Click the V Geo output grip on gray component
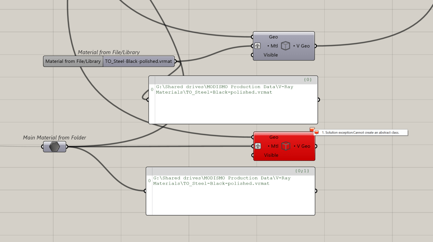This screenshot has height=242, width=433. pyautogui.click(x=316, y=46)
